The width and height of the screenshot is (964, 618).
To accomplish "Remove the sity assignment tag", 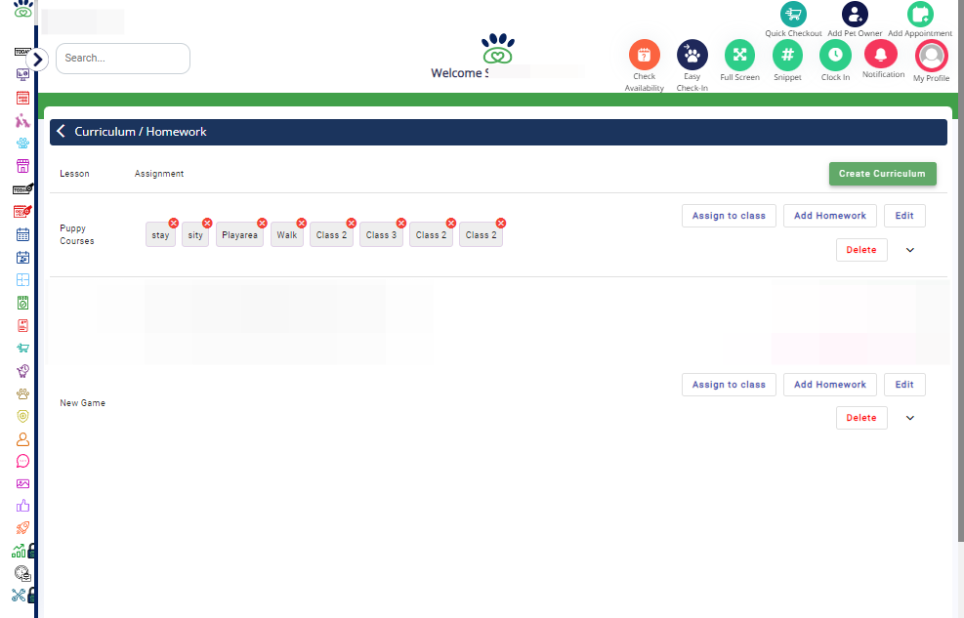I will [207, 223].
